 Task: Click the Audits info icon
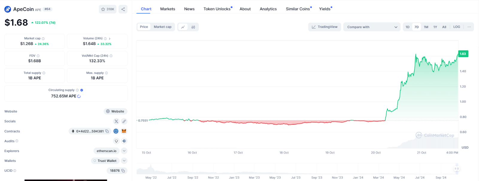(x=17, y=141)
